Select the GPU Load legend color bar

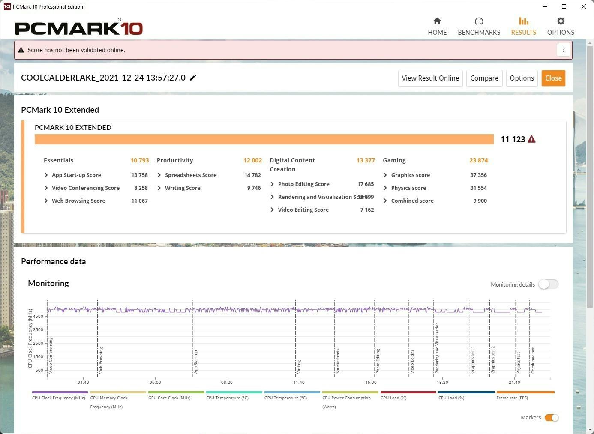408,392
